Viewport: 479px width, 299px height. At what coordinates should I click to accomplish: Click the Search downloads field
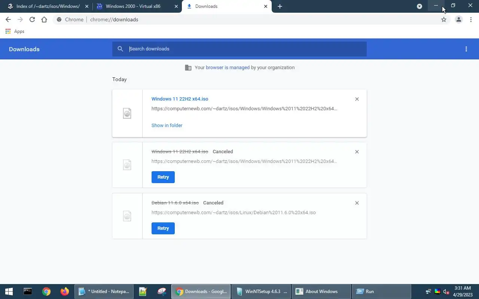pyautogui.click(x=239, y=49)
